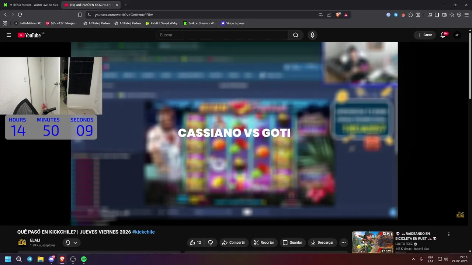Open the cast screen icon in address bar

click(x=320, y=15)
